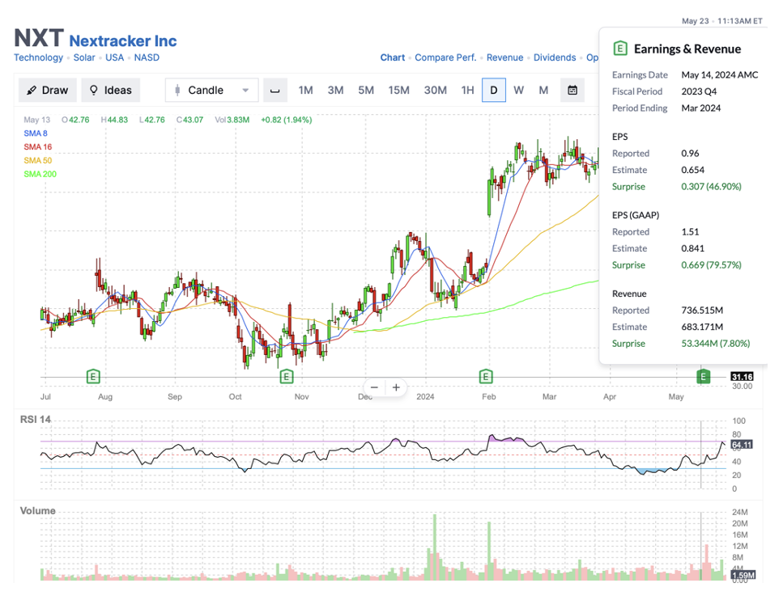Click the USA country link
Screen dimensions: 783x596
click(x=114, y=57)
